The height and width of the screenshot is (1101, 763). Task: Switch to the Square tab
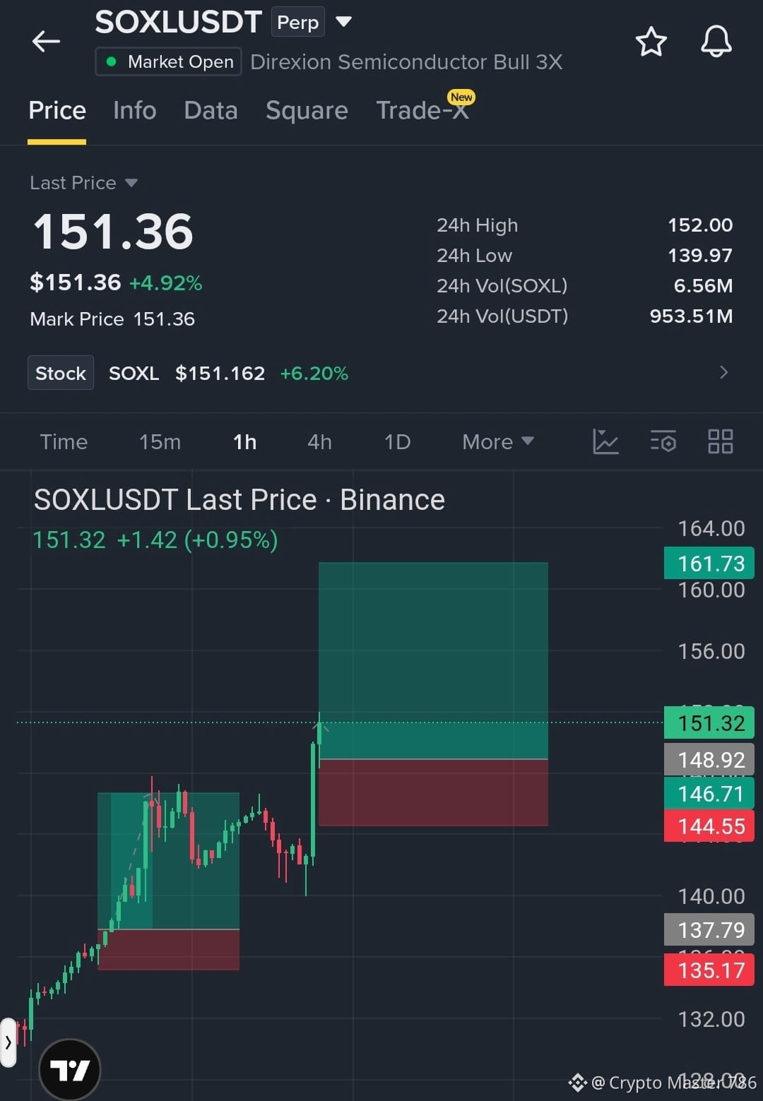(x=307, y=110)
